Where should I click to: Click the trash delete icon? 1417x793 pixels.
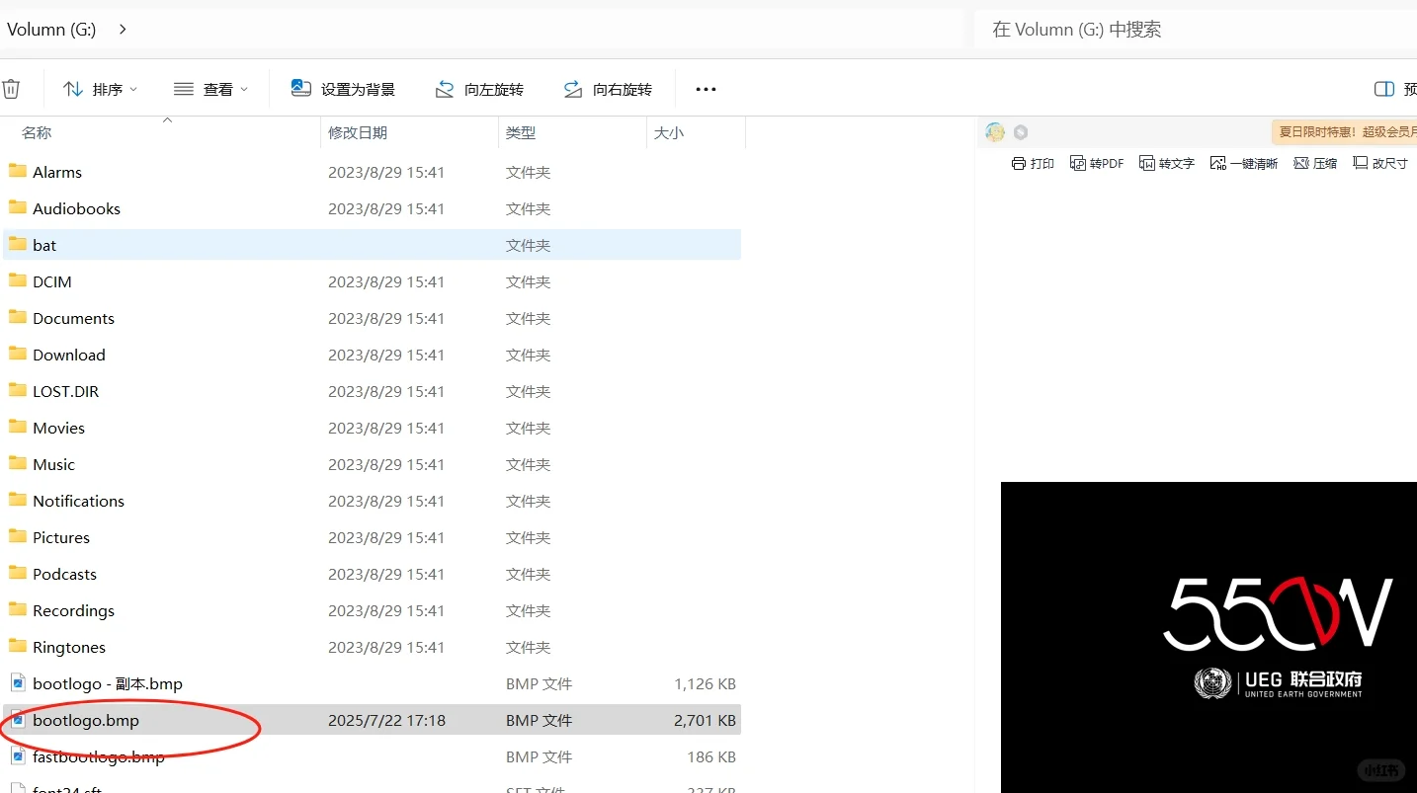[11, 88]
